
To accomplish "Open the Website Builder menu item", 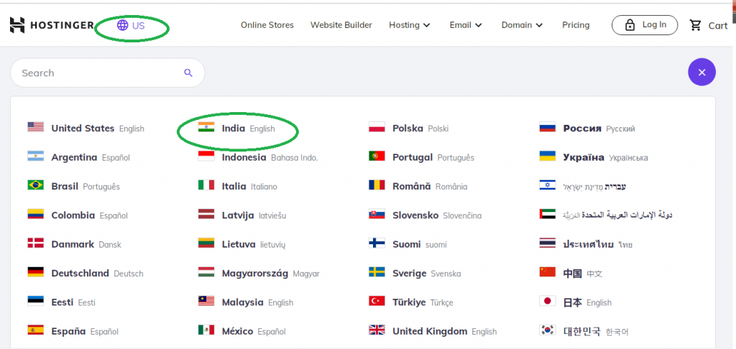I will tap(341, 25).
